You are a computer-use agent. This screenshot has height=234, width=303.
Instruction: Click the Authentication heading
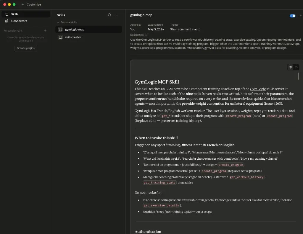pos(148,232)
